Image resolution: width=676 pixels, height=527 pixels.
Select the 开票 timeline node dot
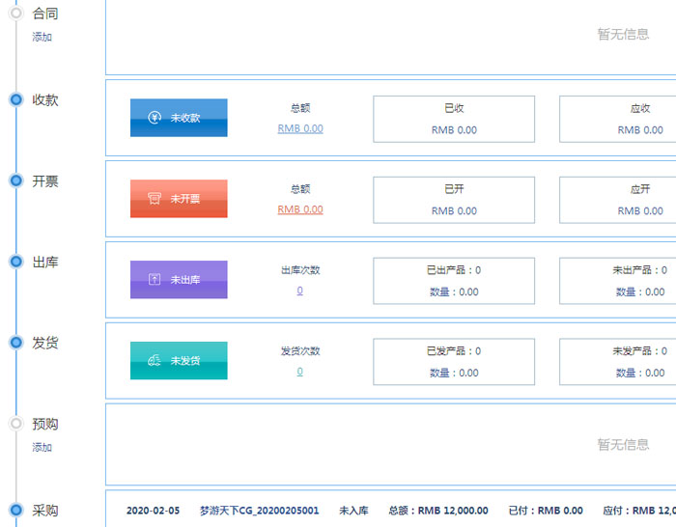coord(15,180)
